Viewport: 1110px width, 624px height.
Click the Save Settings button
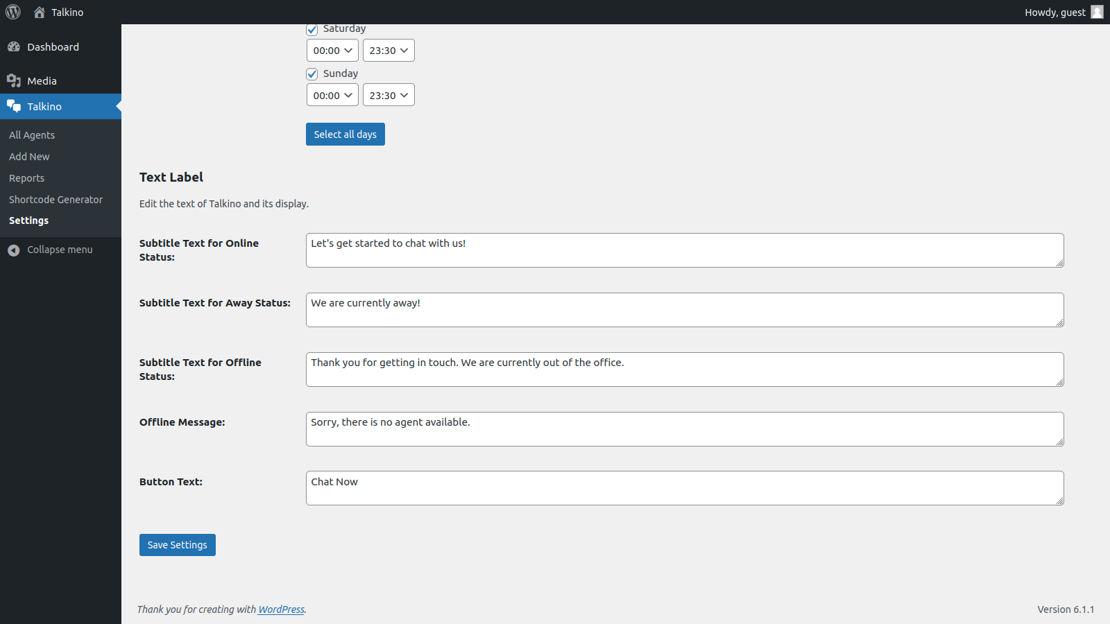click(x=178, y=545)
